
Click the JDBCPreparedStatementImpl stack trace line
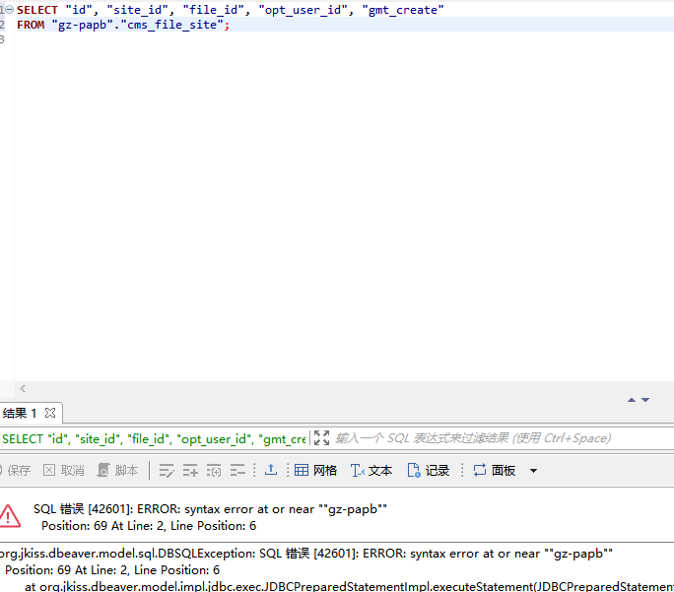(349, 586)
